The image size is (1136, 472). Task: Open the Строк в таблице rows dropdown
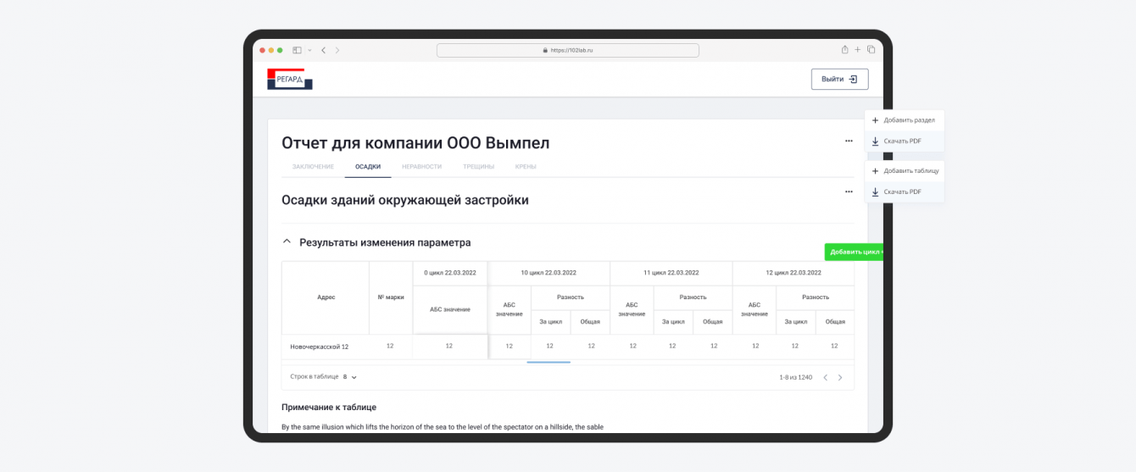[349, 376]
